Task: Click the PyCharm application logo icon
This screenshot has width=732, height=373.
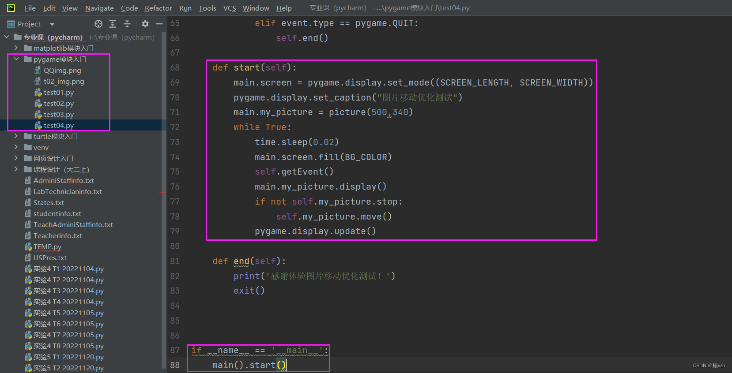Action: tap(11, 8)
